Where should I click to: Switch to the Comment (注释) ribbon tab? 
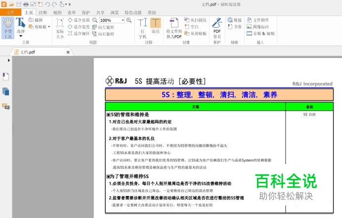click(x=43, y=12)
